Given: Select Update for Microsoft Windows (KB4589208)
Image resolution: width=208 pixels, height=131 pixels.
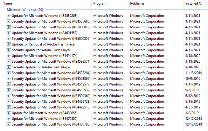Looking at the screenshot, I should [45, 16].
